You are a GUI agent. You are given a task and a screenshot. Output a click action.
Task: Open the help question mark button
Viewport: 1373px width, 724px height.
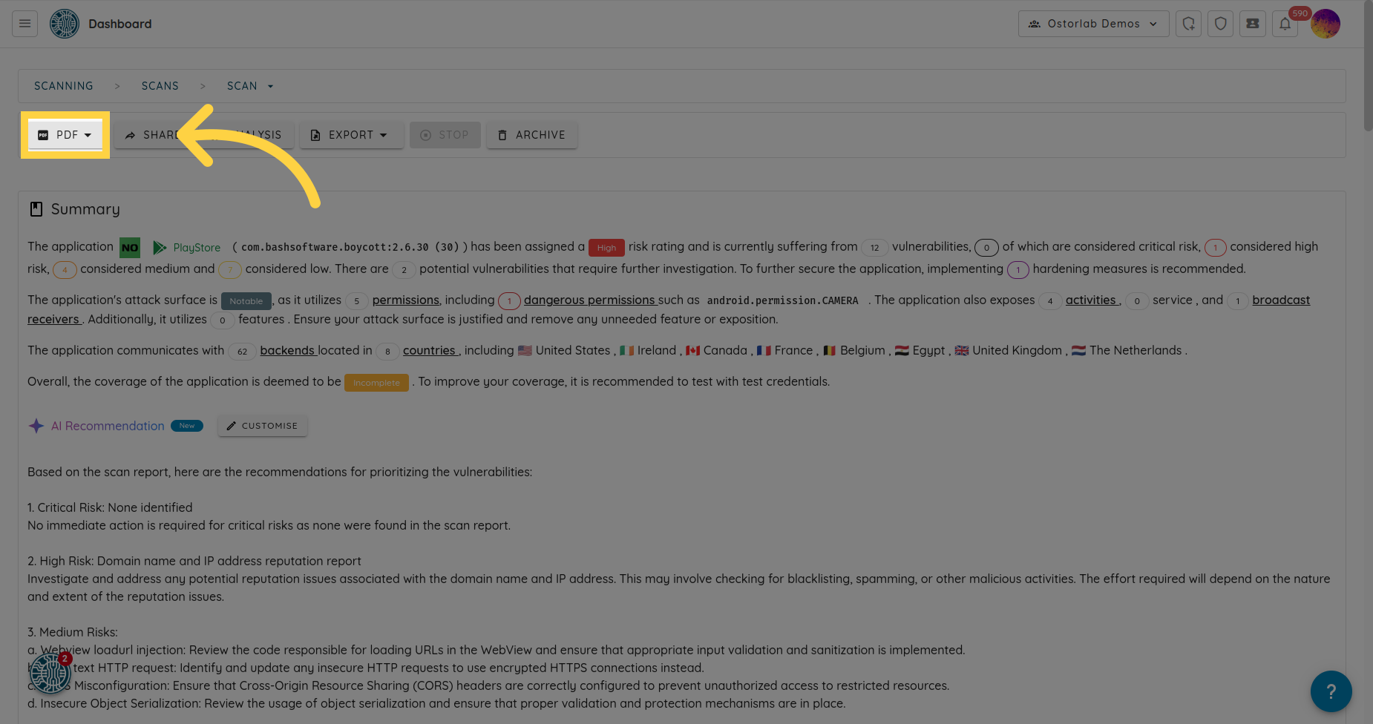pyautogui.click(x=1331, y=691)
